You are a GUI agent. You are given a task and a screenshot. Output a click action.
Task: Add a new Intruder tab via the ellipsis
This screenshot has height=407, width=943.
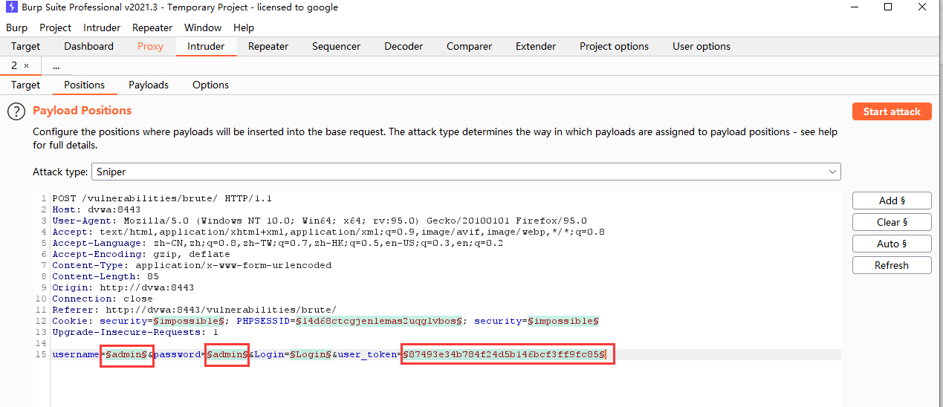[x=56, y=65]
